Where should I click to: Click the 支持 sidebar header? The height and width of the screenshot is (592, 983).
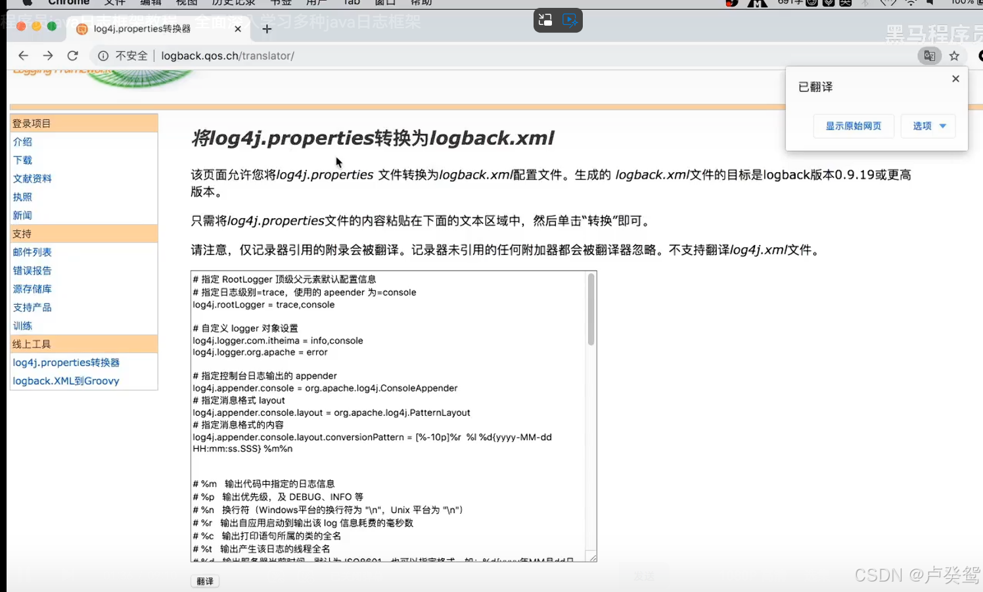pyautogui.click(x=84, y=234)
